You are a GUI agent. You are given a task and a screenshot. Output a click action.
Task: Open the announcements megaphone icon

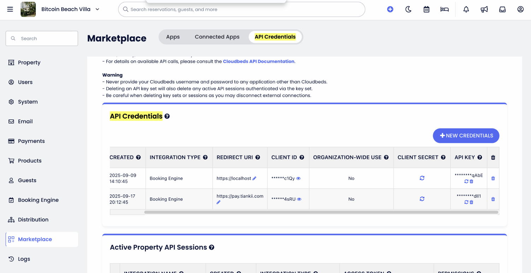click(x=484, y=9)
